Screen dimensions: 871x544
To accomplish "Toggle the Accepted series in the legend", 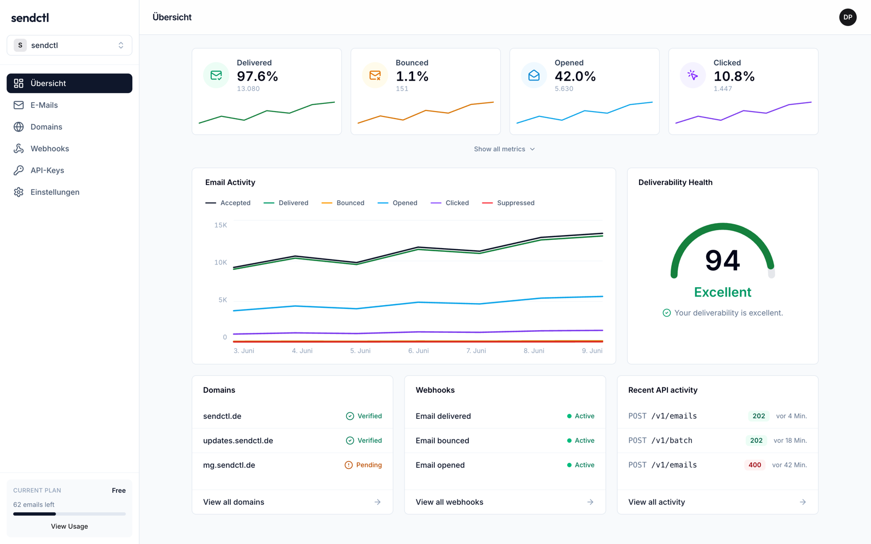I will (228, 203).
